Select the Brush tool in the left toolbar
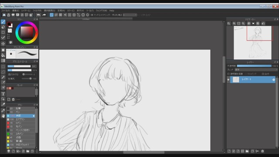The width and height of the screenshot is (279, 157). tap(3, 22)
